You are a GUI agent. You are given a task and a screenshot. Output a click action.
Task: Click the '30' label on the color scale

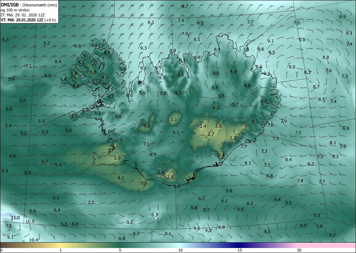[x=299, y=250]
